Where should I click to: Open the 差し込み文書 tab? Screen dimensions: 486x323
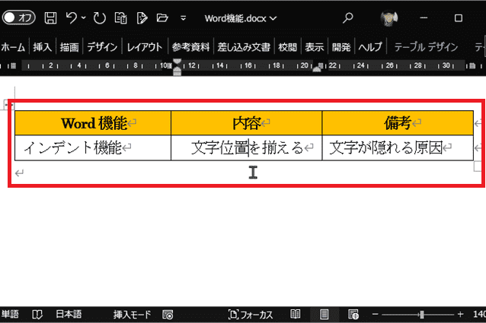(x=244, y=47)
